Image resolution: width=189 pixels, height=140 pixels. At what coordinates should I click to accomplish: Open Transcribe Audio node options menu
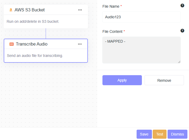80,44
